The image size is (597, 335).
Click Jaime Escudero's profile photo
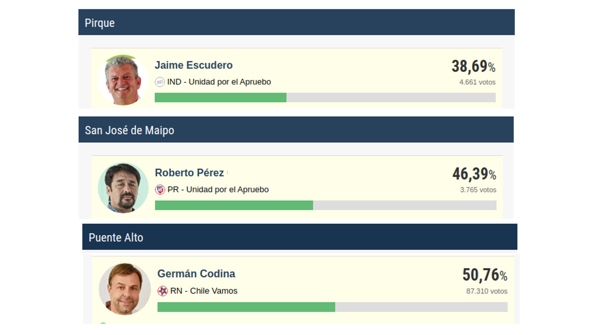[x=123, y=80]
